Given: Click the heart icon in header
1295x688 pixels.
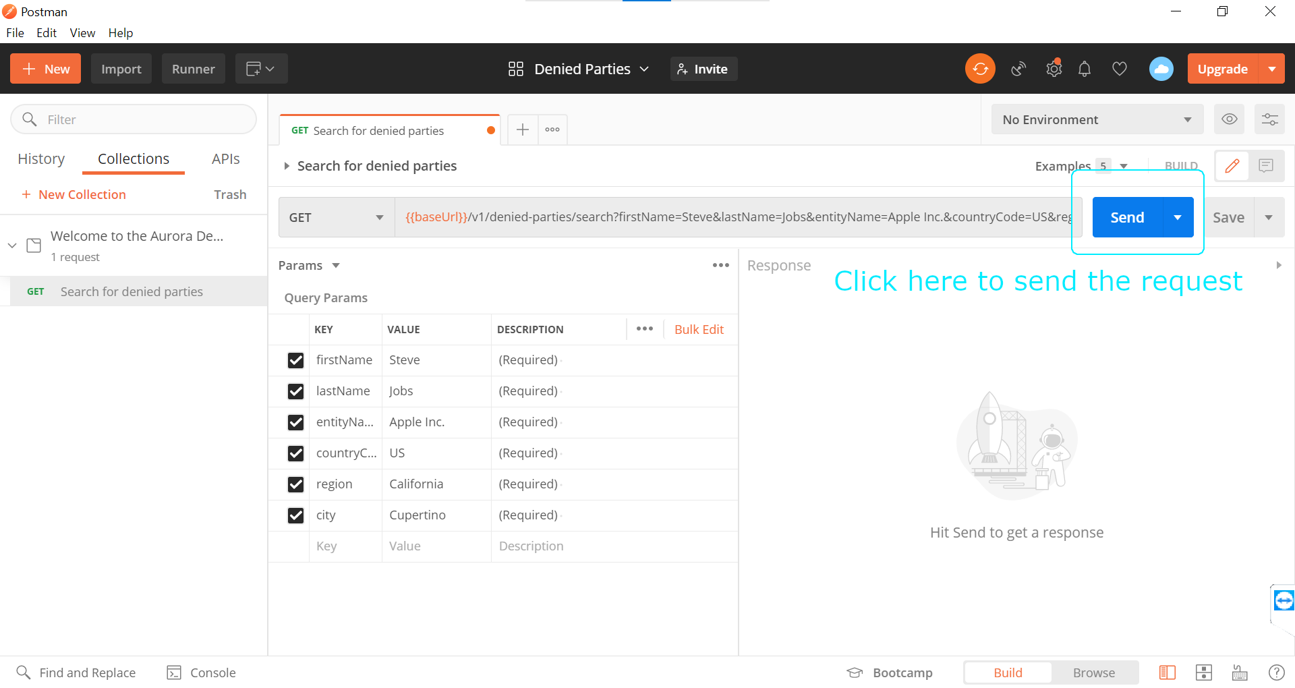Looking at the screenshot, I should tap(1120, 69).
